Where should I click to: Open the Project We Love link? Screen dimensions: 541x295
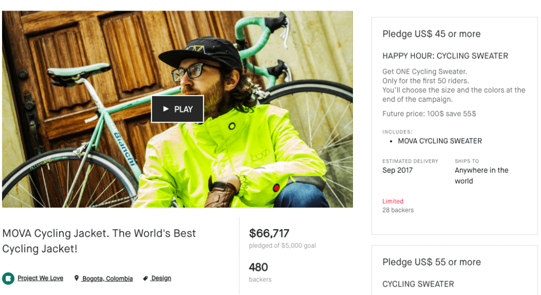click(x=40, y=278)
